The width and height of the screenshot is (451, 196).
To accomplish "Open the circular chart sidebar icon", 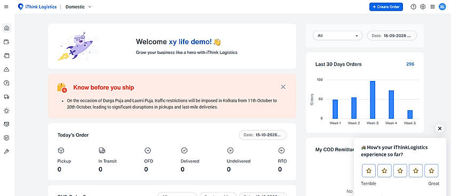I will click(x=6, y=138).
